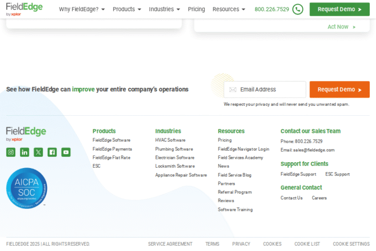Expand the Products navigation dropdown

tap(127, 9)
